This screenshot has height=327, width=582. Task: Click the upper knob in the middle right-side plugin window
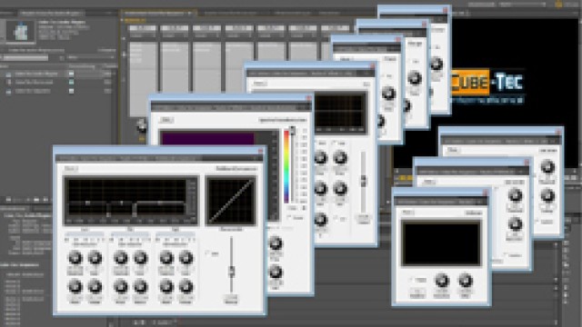pyautogui.click(x=515, y=195)
